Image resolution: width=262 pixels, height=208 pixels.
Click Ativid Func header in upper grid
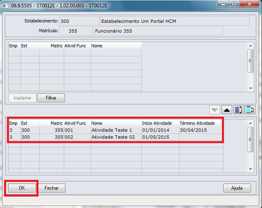click(x=78, y=46)
